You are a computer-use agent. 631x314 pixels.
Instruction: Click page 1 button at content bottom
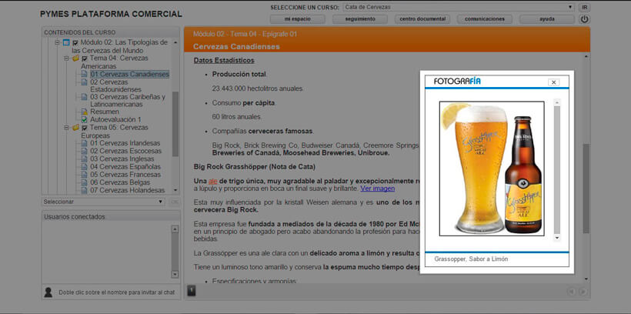coord(192,290)
